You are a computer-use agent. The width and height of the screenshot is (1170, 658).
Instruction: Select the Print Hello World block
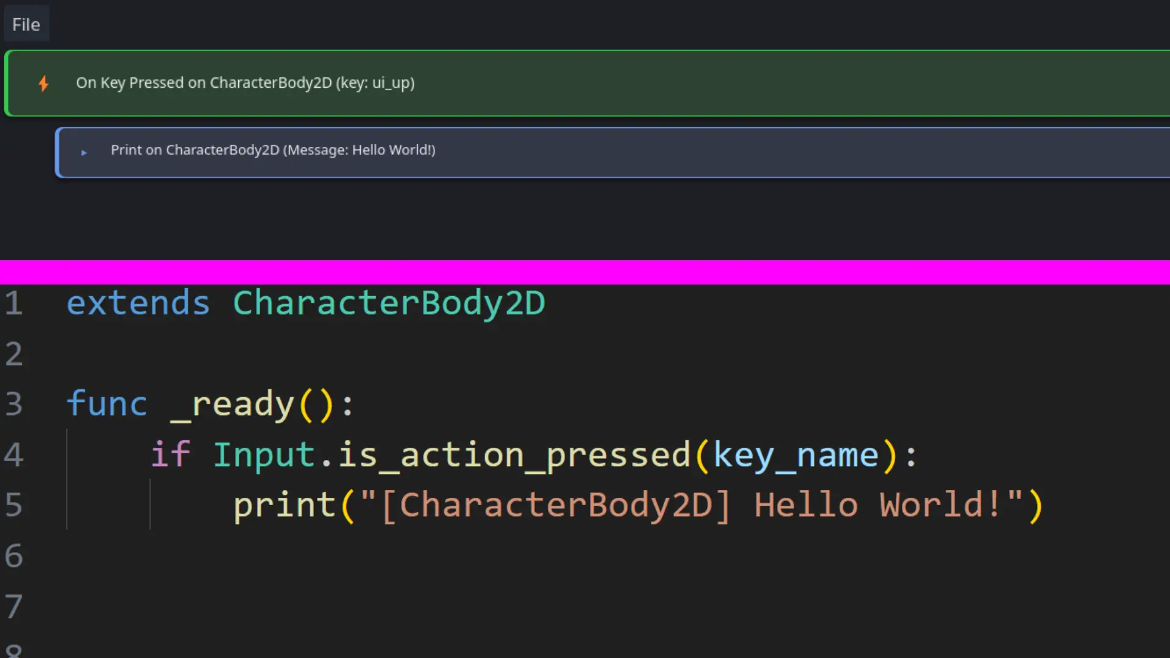272,150
